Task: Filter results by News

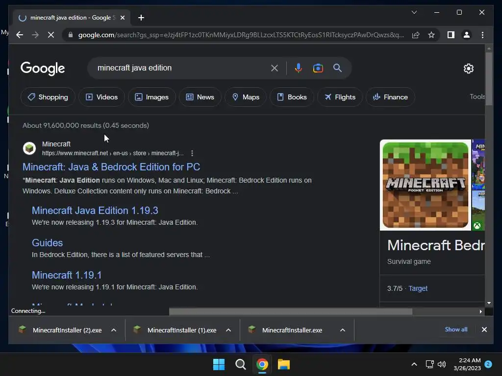Action: point(200,97)
